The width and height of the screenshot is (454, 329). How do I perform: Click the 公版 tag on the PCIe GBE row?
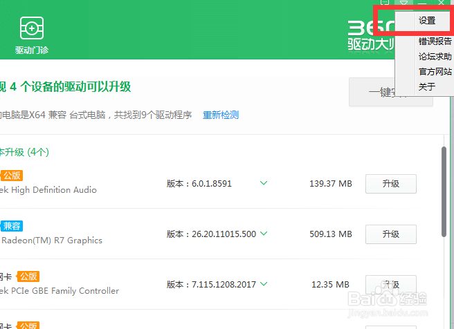pos(28,276)
